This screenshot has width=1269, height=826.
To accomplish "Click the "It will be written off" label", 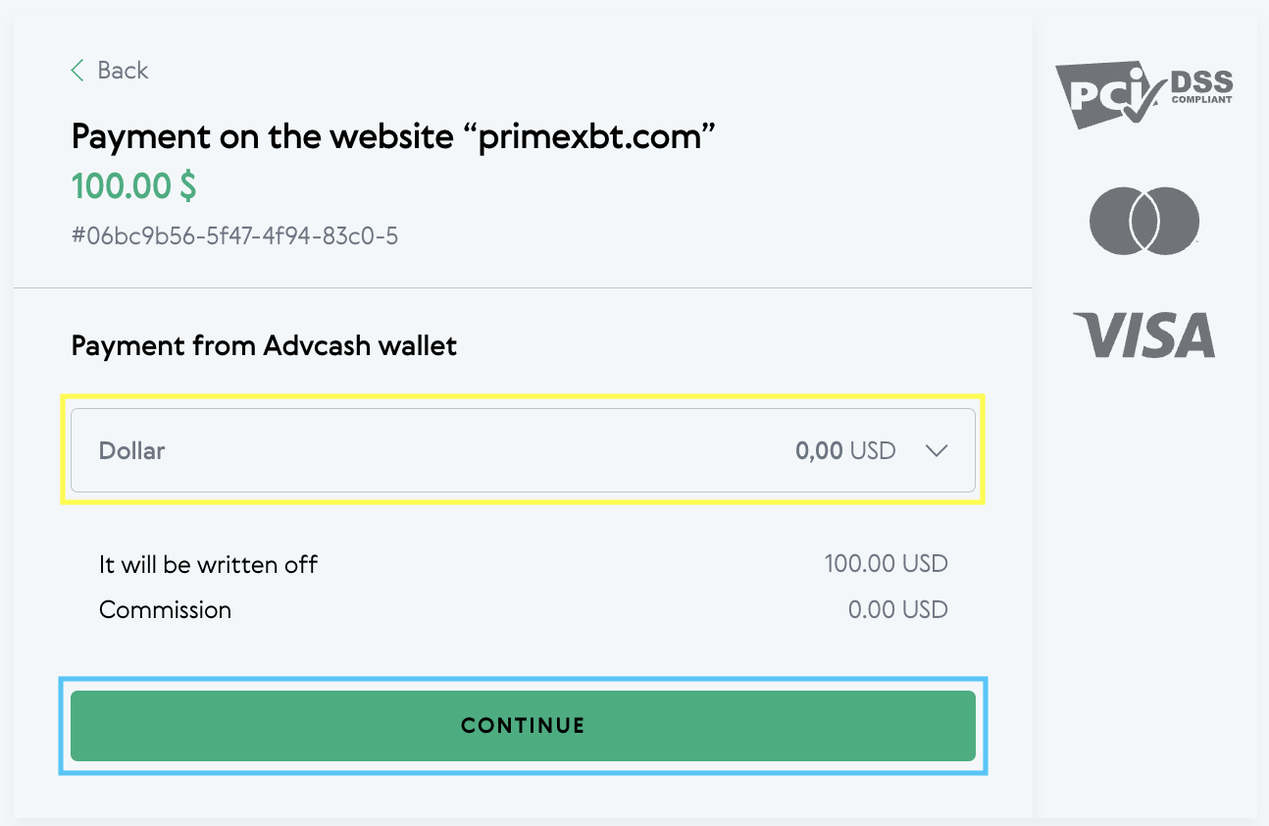I will click(x=208, y=564).
